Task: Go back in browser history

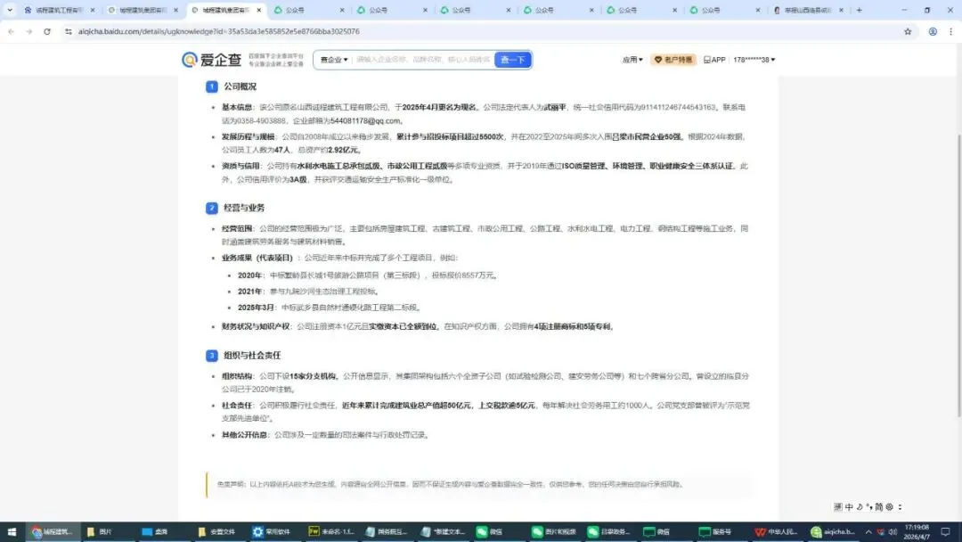Action: 11,31
